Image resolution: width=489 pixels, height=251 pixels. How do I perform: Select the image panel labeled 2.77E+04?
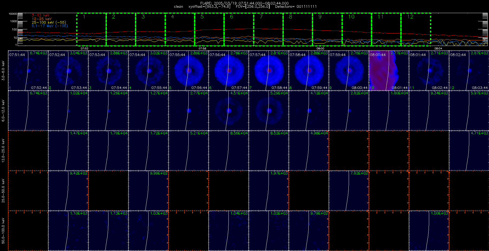click(188, 111)
